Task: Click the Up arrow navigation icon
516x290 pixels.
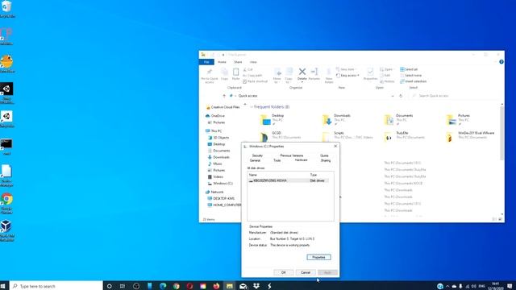Action: coord(224,96)
